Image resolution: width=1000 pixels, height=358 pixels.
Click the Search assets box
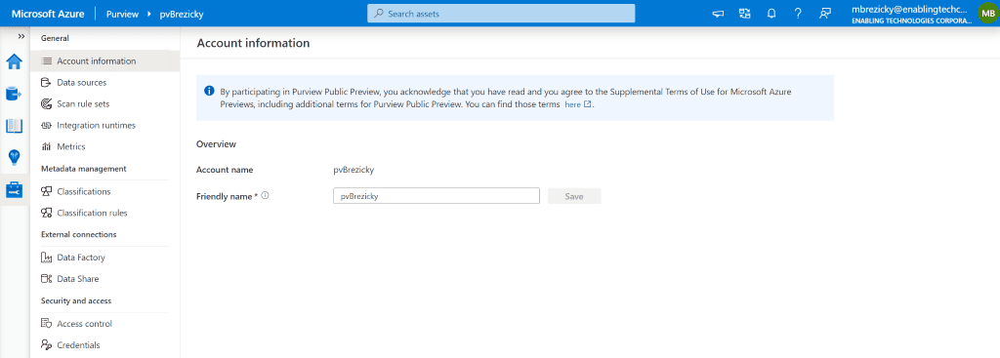pyautogui.click(x=501, y=14)
